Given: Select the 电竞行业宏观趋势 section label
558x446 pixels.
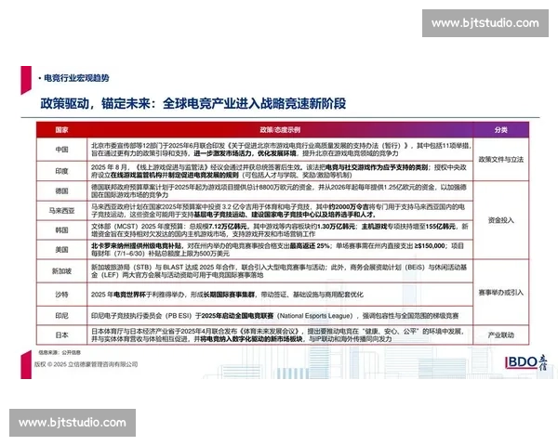Looking at the screenshot, I should (76, 78).
